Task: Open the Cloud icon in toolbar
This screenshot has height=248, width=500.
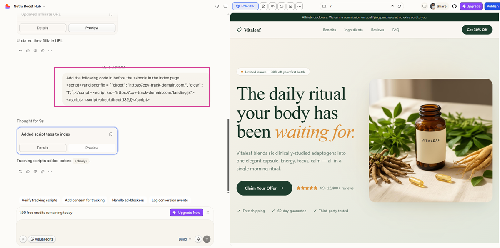Action: coord(282,6)
